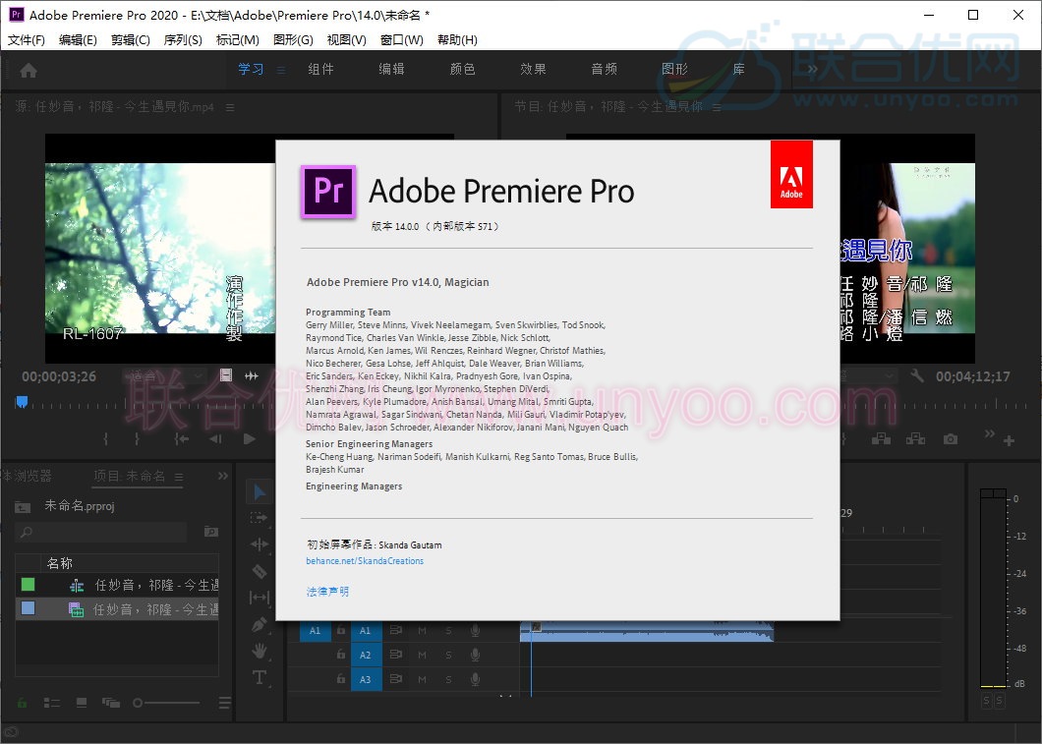Open source monitor zoom level dropdown
1042x744 pixels.
[x=164, y=376]
